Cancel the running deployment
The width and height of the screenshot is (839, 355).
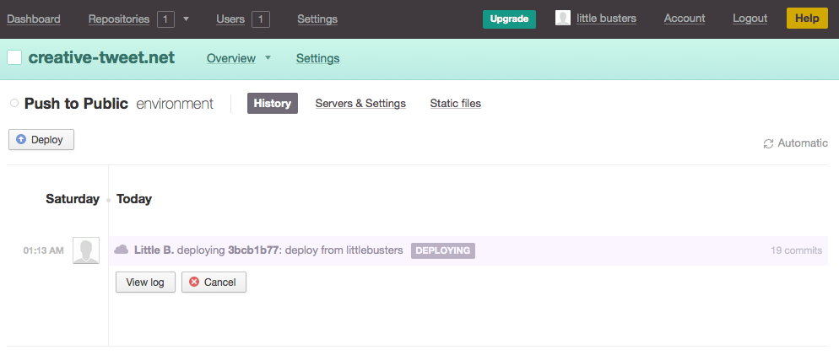[214, 282]
